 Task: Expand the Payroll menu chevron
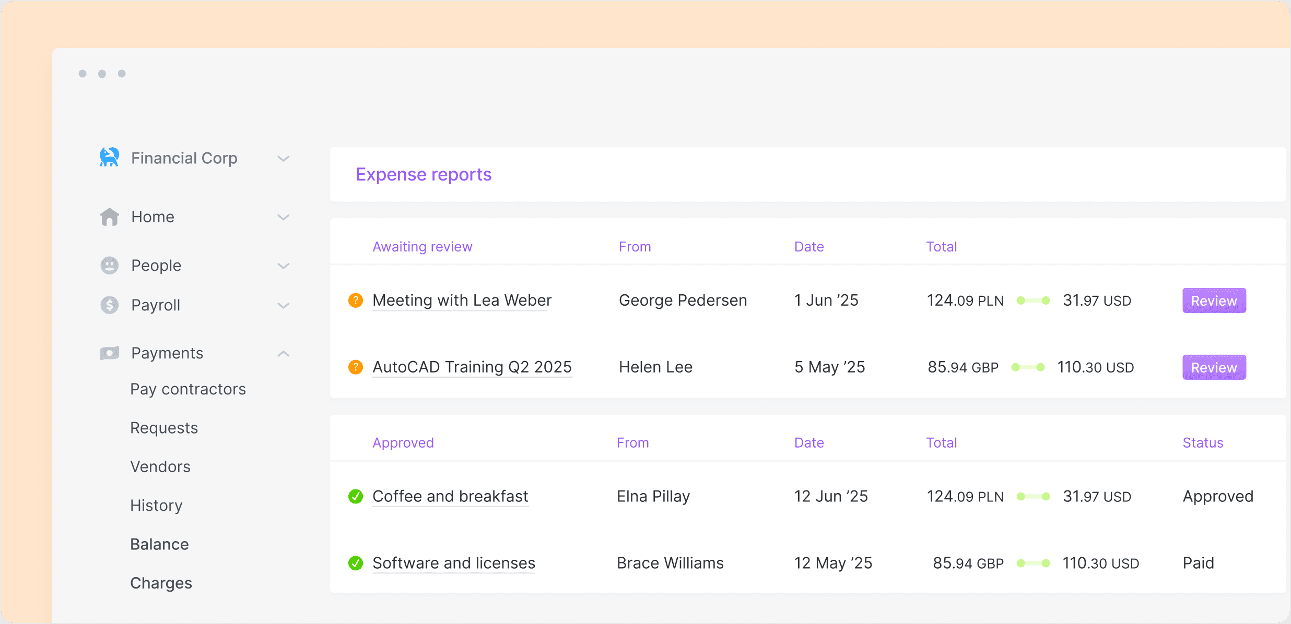tap(283, 306)
